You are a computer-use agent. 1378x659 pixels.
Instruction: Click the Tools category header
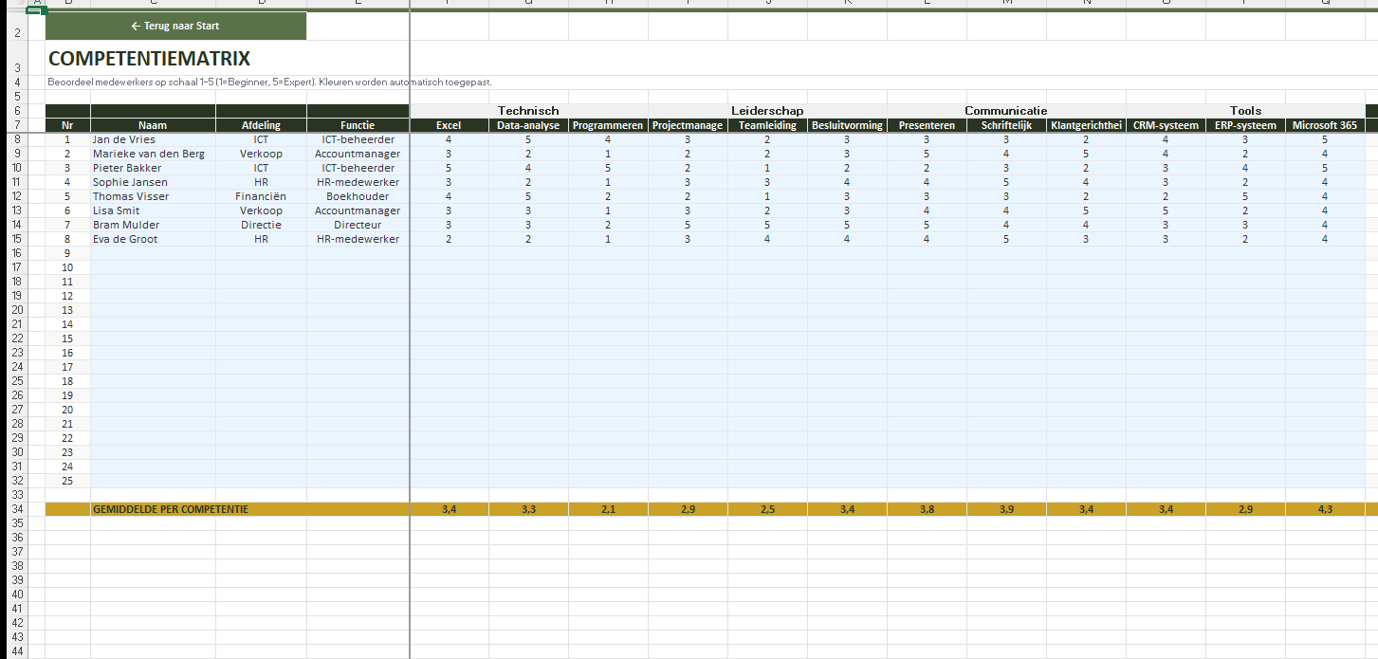(1245, 111)
